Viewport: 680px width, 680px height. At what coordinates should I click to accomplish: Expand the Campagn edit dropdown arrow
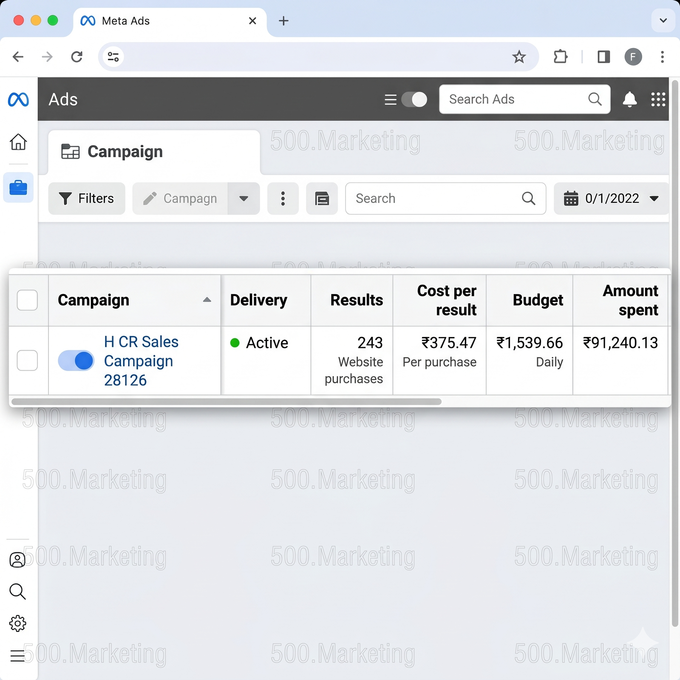[244, 198]
